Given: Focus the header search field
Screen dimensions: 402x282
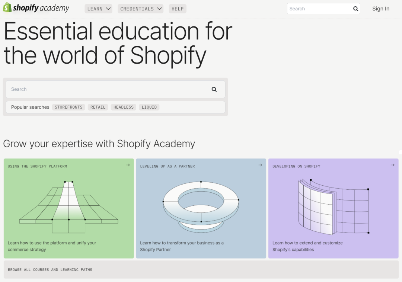Looking at the screenshot, I should [x=319, y=9].
